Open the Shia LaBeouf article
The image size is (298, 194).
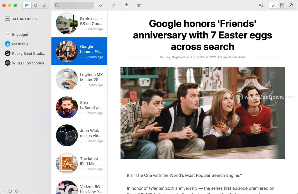79,107
